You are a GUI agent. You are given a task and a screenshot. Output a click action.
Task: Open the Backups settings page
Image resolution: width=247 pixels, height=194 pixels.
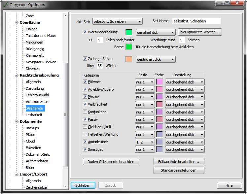(x=32, y=128)
